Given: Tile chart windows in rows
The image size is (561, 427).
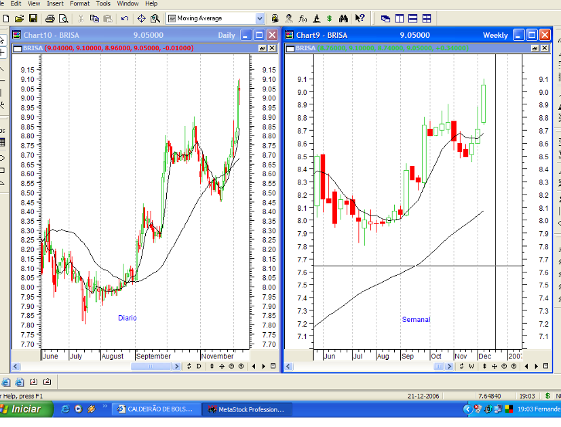Looking at the screenshot, I should click(413, 18).
